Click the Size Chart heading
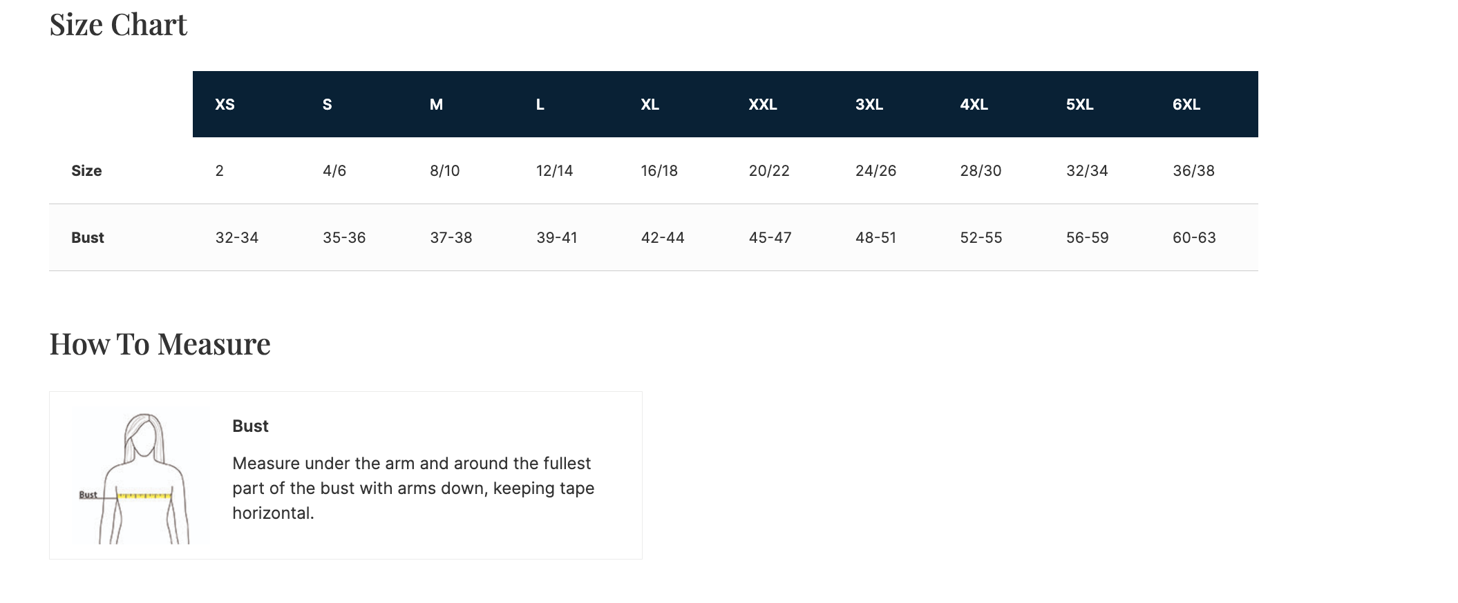 tap(118, 25)
